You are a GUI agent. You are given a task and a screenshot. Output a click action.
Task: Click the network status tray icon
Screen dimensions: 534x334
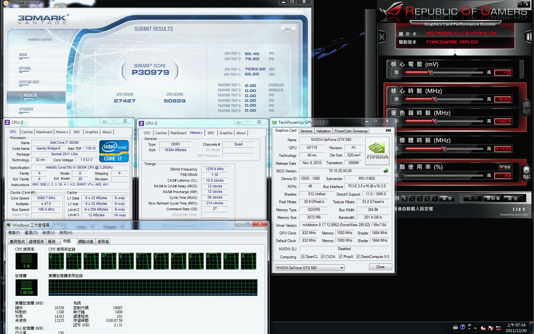(498, 328)
